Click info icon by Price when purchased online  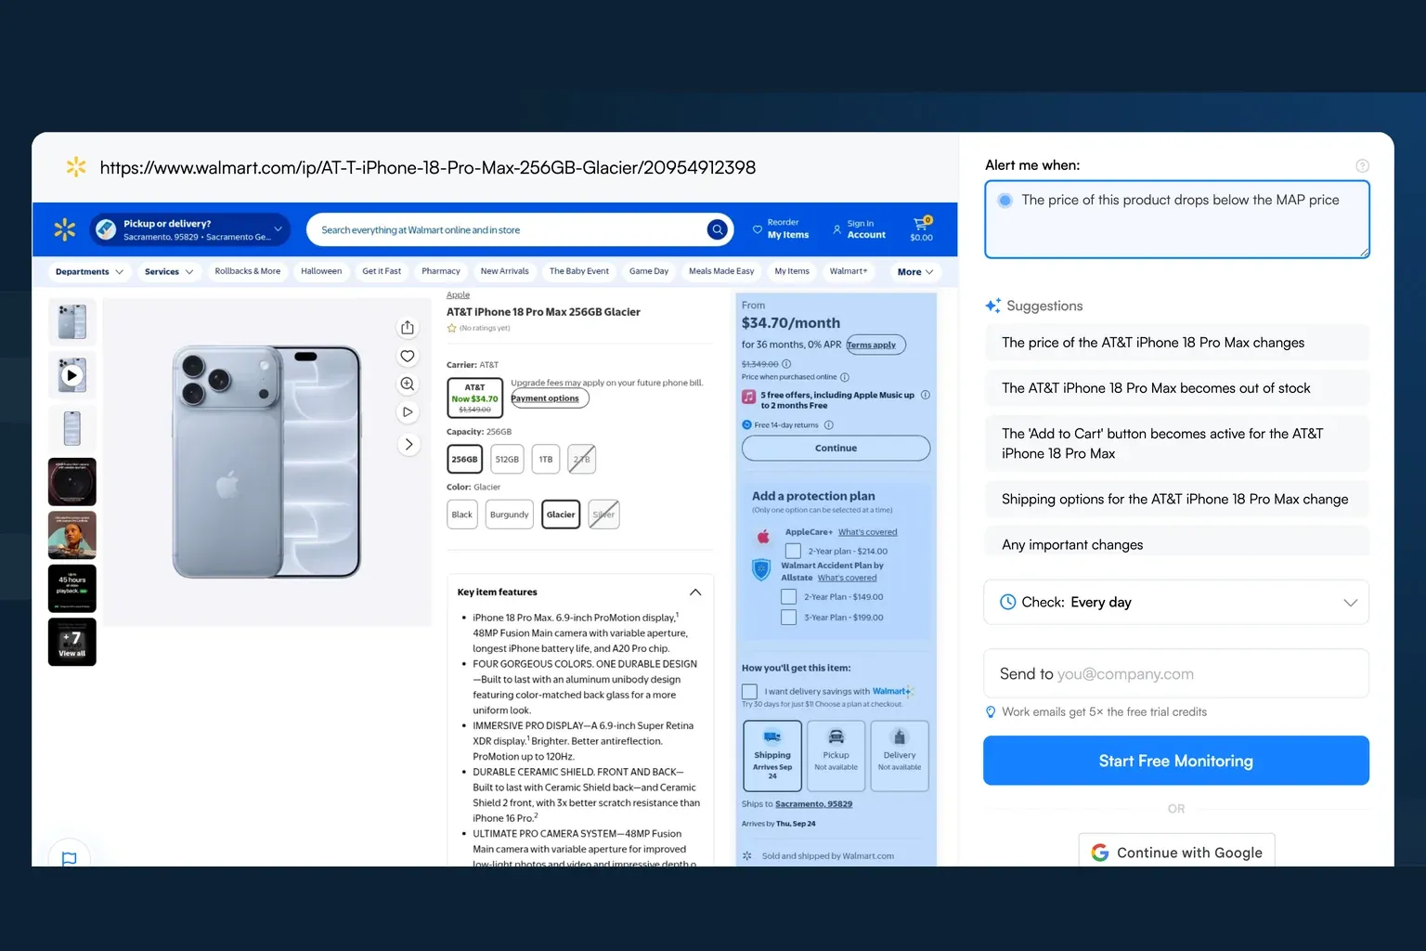click(x=845, y=377)
